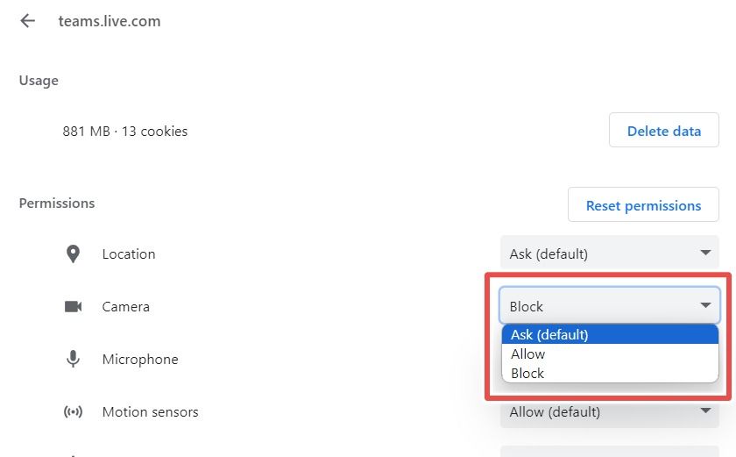Click the Motion sensors icon
Viewport: 736px width, 457px height.
tap(73, 412)
